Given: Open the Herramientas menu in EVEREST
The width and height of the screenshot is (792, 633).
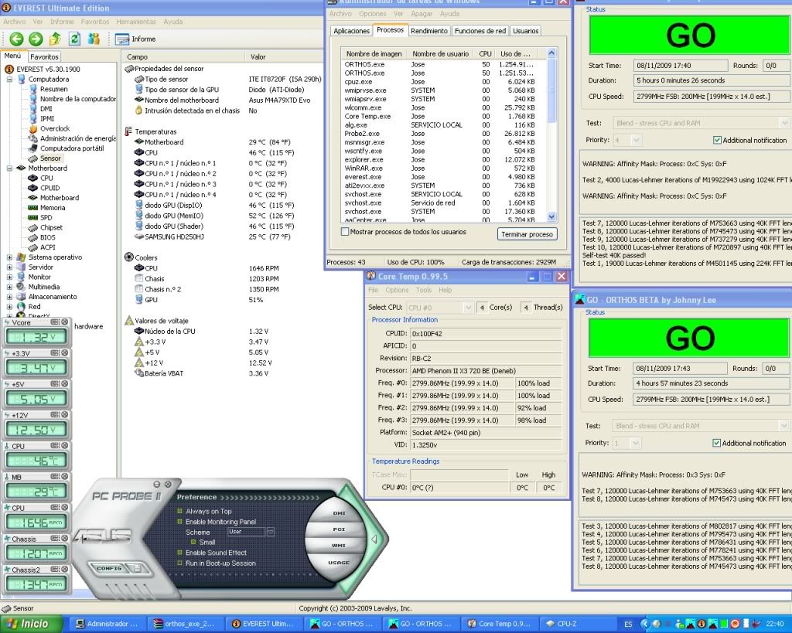Looking at the screenshot, I should 136,22.
